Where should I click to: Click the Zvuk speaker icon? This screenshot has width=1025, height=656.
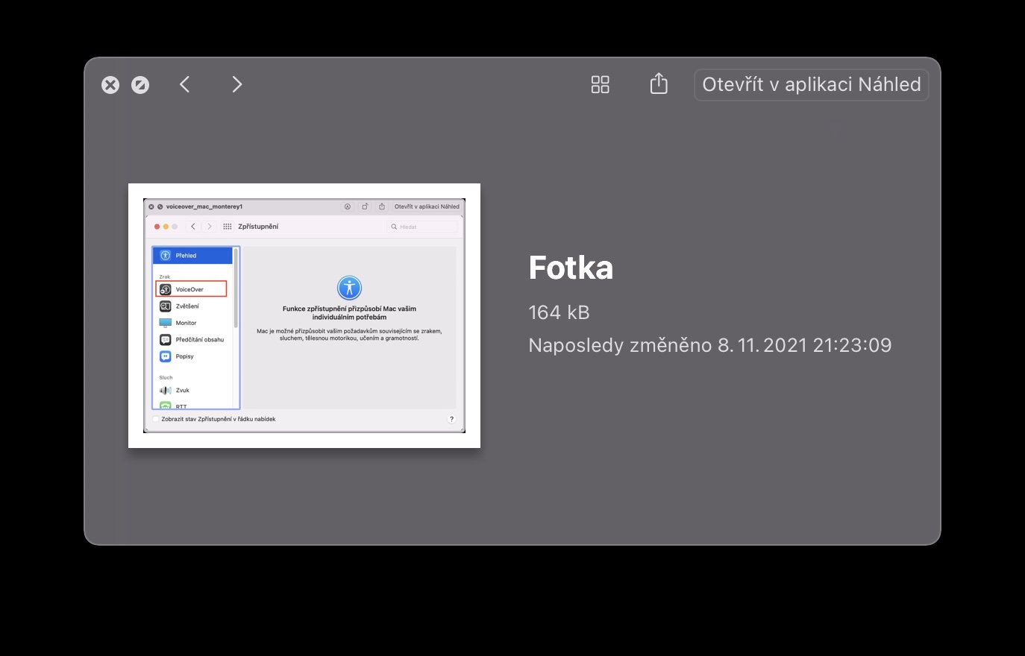coord(166,391)
